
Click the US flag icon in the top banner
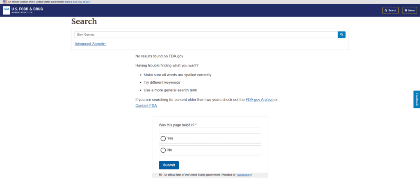[5, 2]
